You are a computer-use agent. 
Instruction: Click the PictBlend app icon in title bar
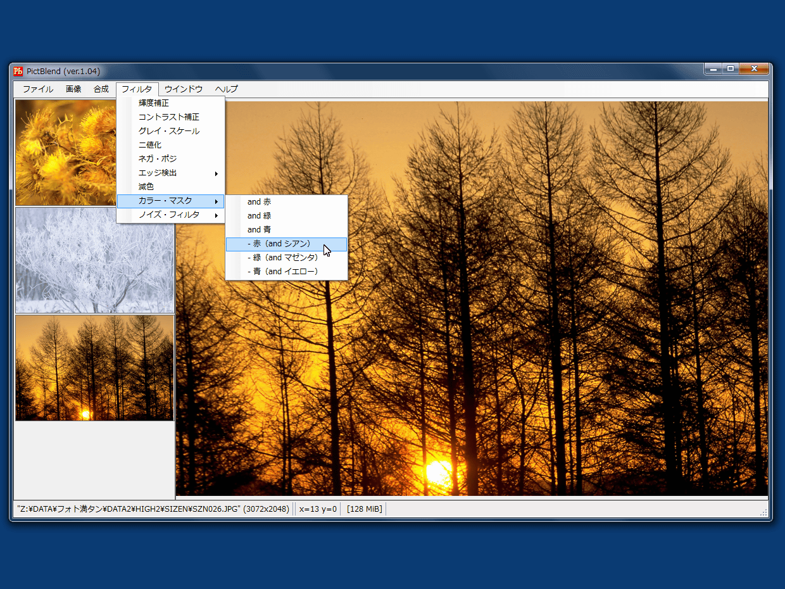tap(18, 71)
